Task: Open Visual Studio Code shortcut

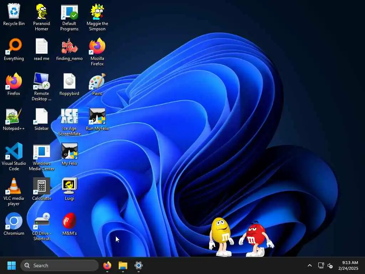Action: point(14,157)
